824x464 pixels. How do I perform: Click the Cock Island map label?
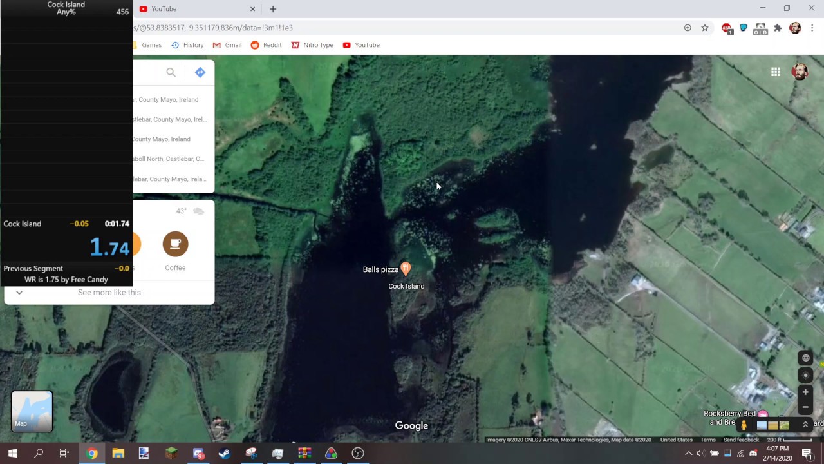coord(406,286)
